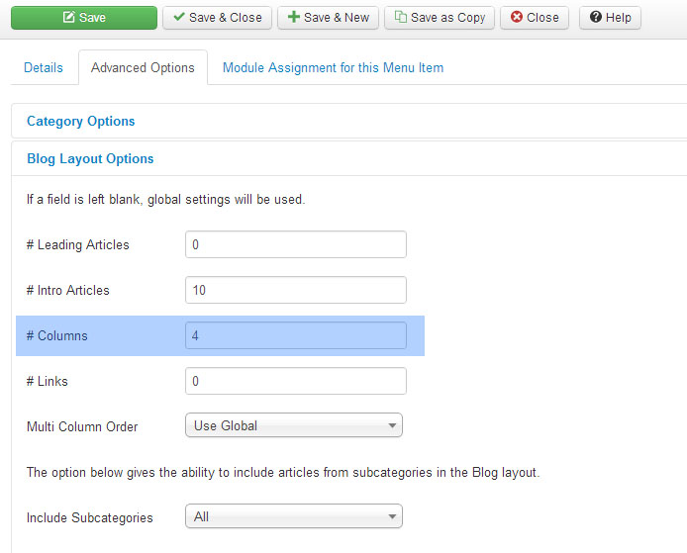Open the Include Subcategories dropdown
This screenshot has width=687, height=553.
click(x=294, y=517)
